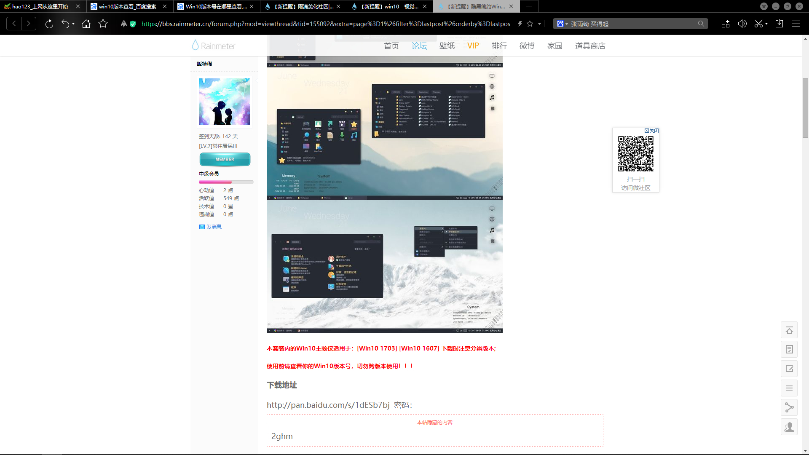Open screenshot tool options dropdown
809x455 pixels.
[x=766, y=24]
